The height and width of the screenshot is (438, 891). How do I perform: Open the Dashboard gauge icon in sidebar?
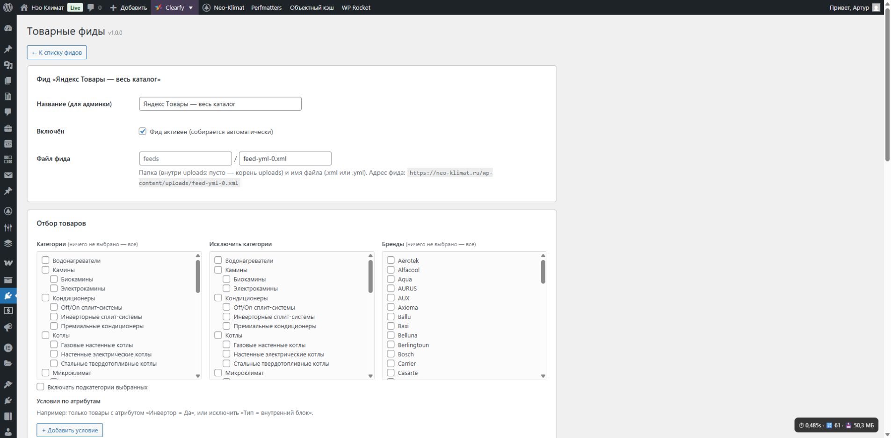tap(8, 28)
